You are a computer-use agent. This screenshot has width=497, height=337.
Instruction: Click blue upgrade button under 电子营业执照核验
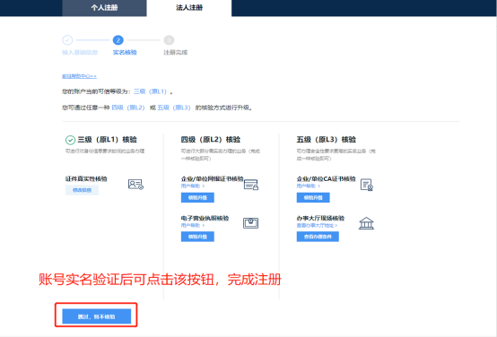197,237
